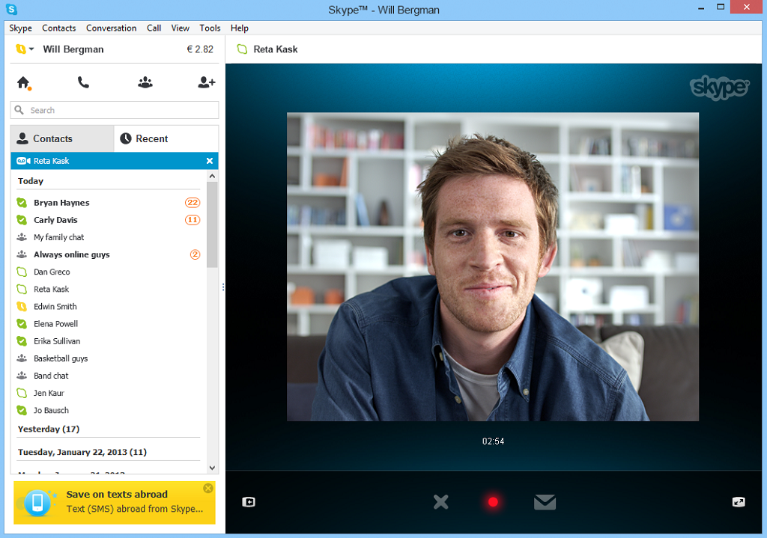
Task: Send a video message via the envelope icon
Action: 545,502
